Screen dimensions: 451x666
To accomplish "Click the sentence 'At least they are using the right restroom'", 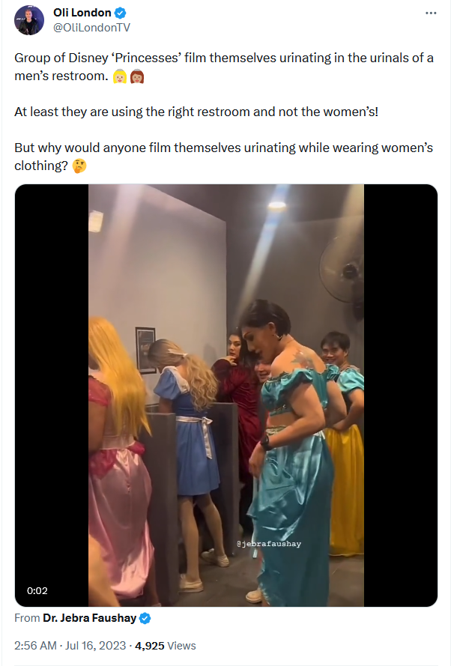I will coord(196,112).
